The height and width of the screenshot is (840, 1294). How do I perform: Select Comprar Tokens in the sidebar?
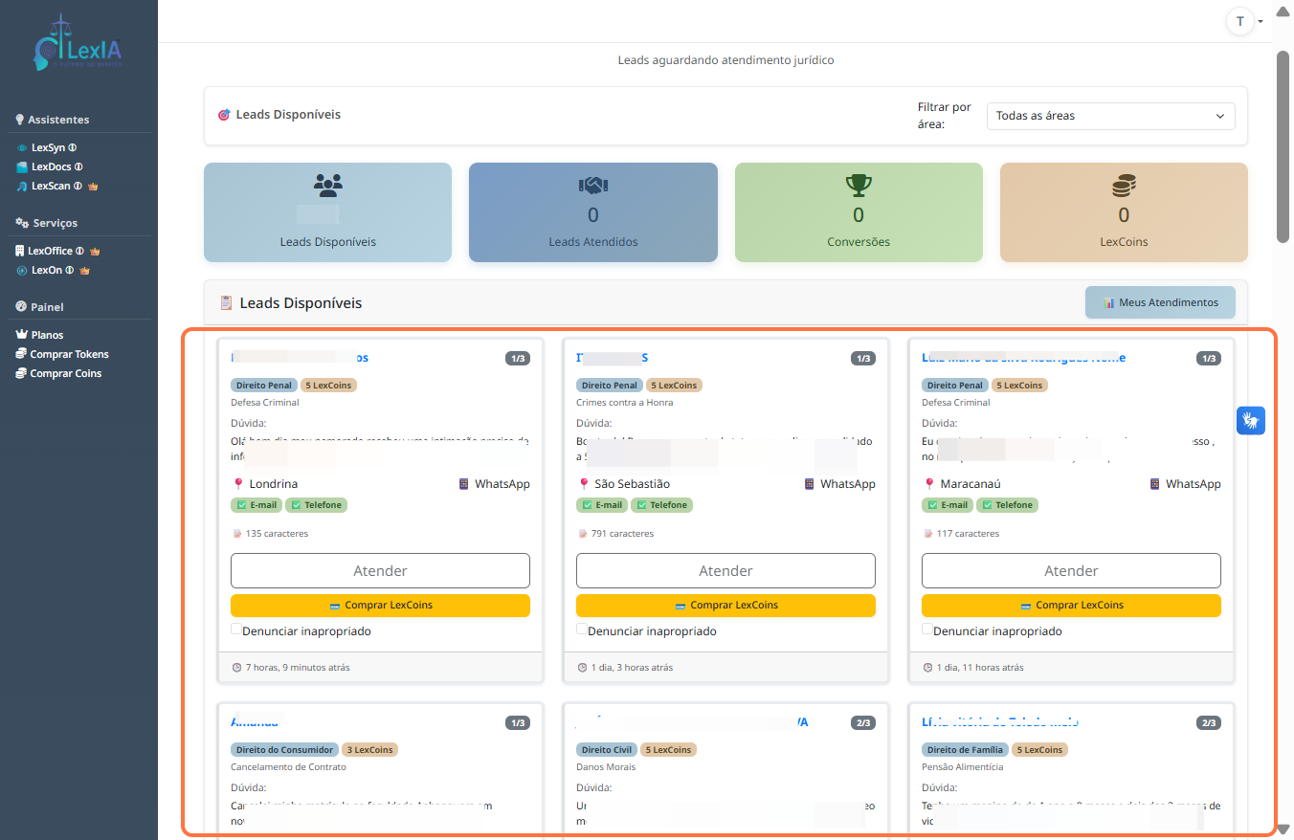69,354
